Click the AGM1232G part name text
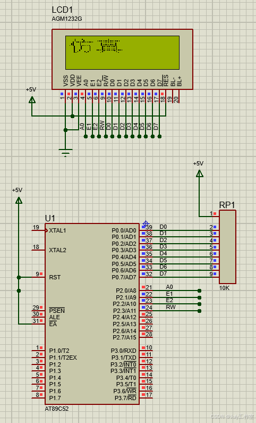The image size is (256, 423). click(x=67, y=19)
